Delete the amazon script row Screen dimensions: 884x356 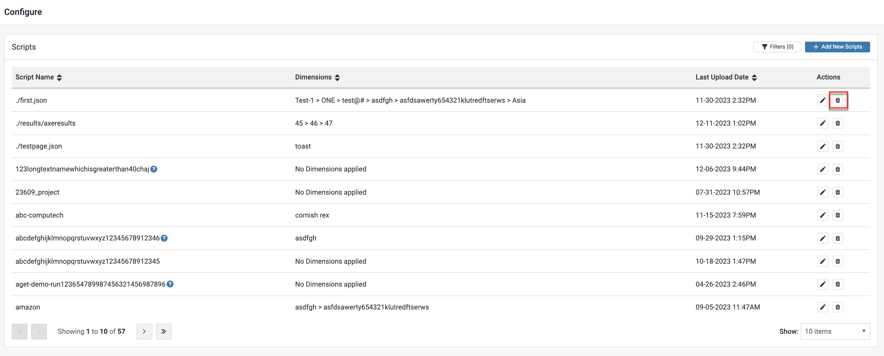(x=838, y=307)
